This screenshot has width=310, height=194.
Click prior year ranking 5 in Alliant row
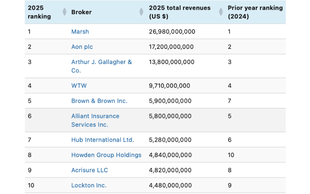229,116
